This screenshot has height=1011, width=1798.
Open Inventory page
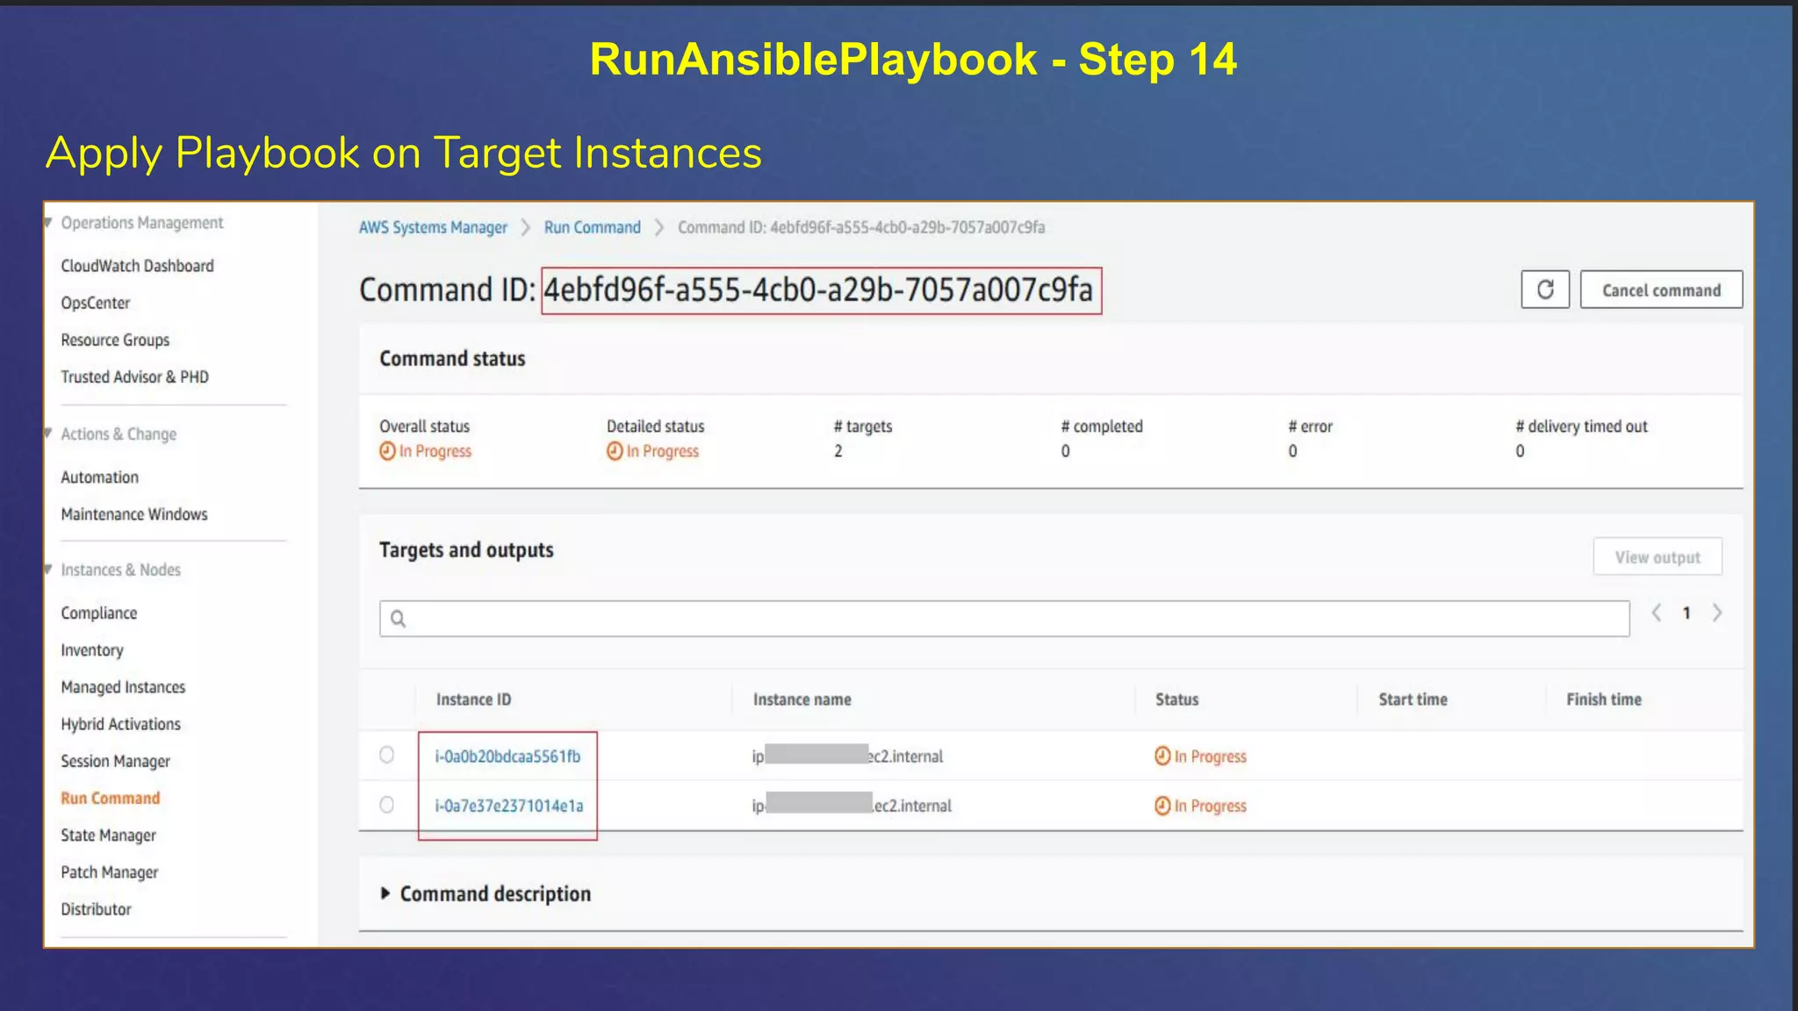pyautogui.click(x=92, y=650)
